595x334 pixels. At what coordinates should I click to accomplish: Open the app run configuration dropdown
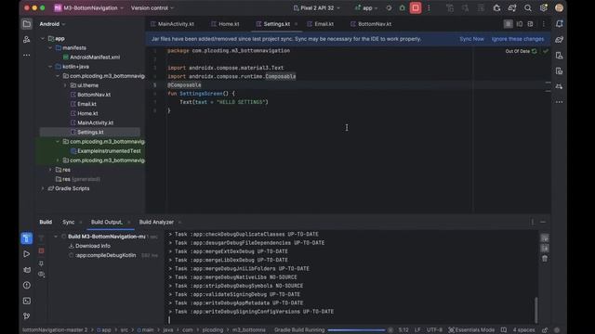pyautogui.click(x=366, y=8)
